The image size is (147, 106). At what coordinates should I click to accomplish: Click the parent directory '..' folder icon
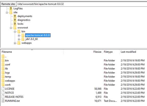tap(3, 56)
